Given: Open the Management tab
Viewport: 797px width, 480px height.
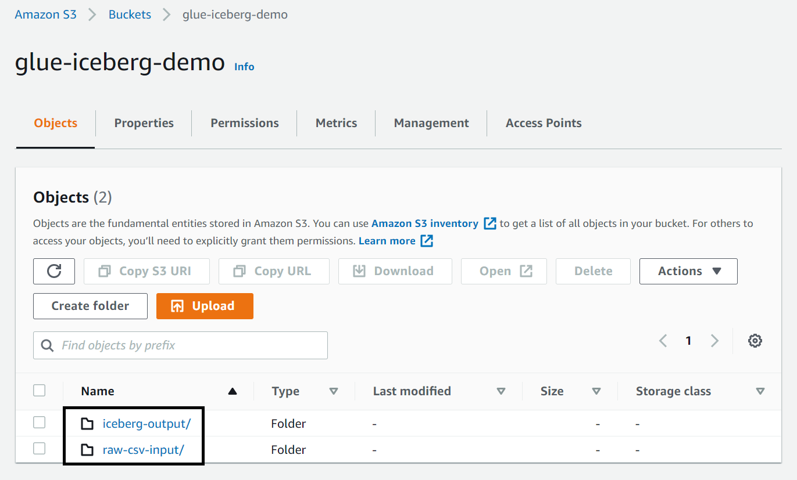Looking at the screenshot, I should 431,123.
